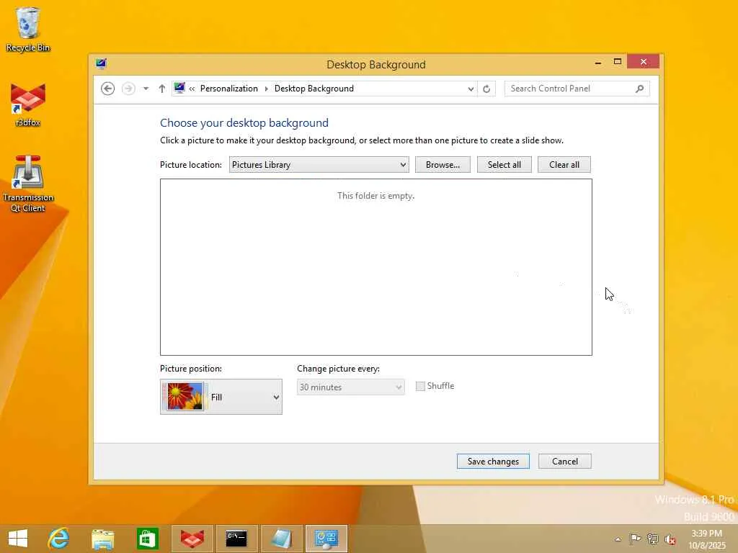Open Action Center flag icon

click(x=635, y=539)
